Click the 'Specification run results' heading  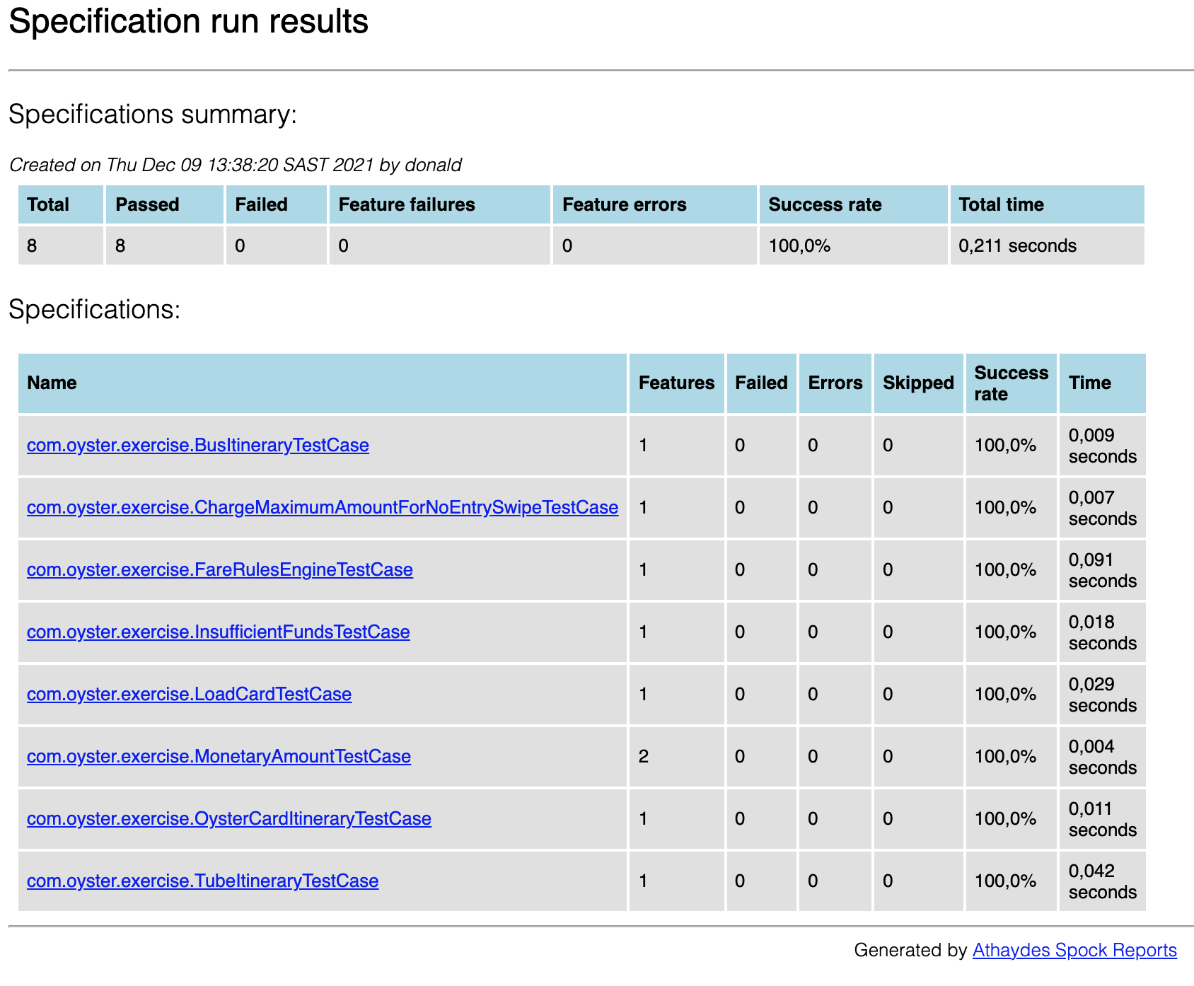(x=189, y=21)
